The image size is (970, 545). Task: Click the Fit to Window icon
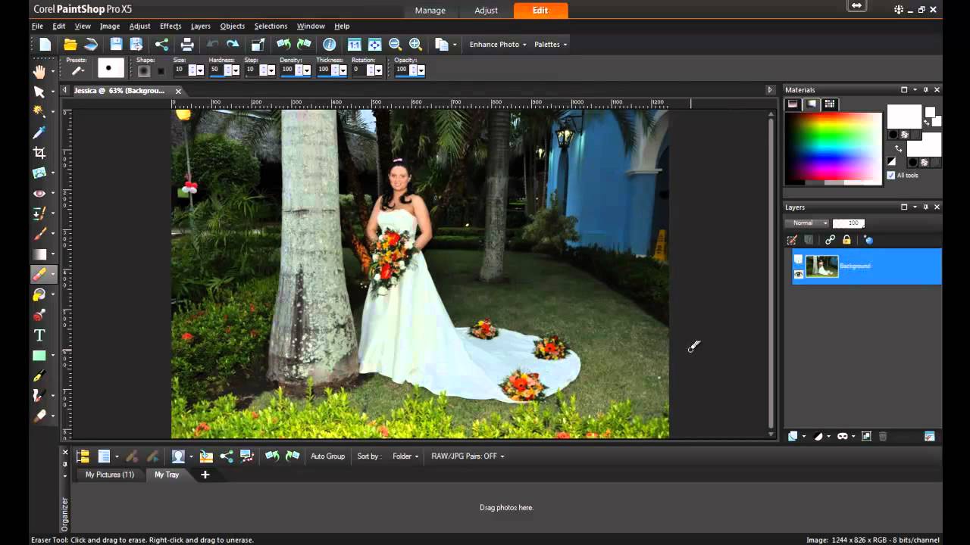click(x=374, y=45)
